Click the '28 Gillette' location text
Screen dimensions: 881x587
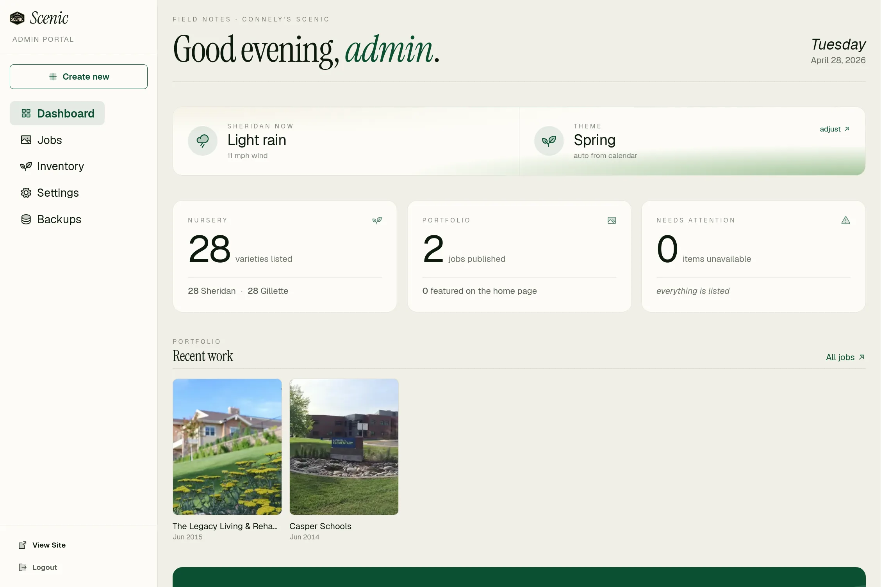pos(268,291)
